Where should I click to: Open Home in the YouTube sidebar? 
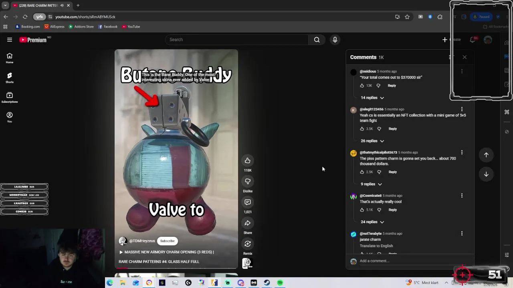(x=10, y=58)
